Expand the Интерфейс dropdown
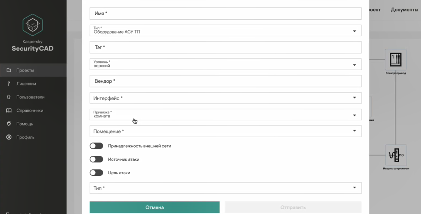The height and width of the screenshot is (214, 421). [x=354, y=98]
